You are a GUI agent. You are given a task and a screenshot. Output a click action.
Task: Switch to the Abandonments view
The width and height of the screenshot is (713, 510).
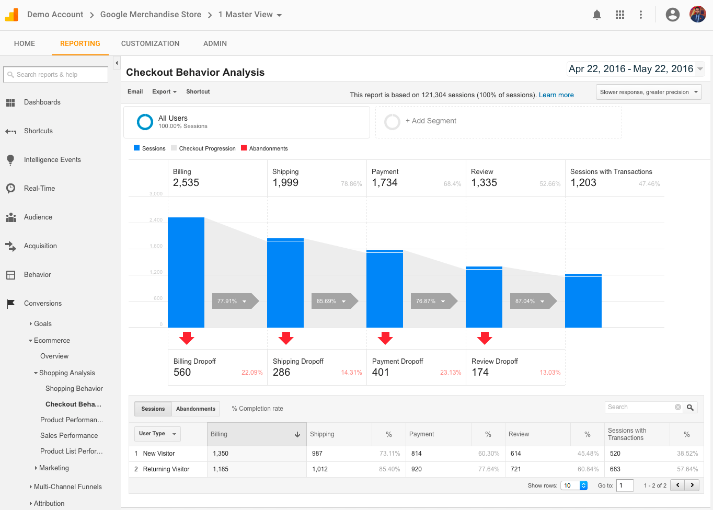(x=195, y=409)
